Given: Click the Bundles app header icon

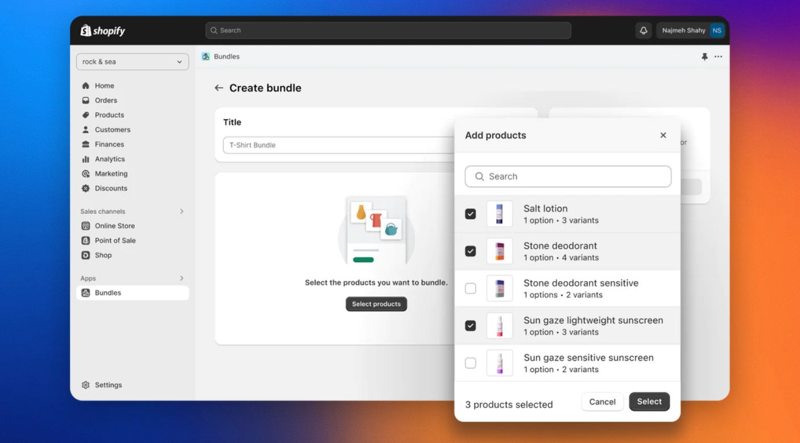Looking at the screenshot, I should click(x=206, y=57).
